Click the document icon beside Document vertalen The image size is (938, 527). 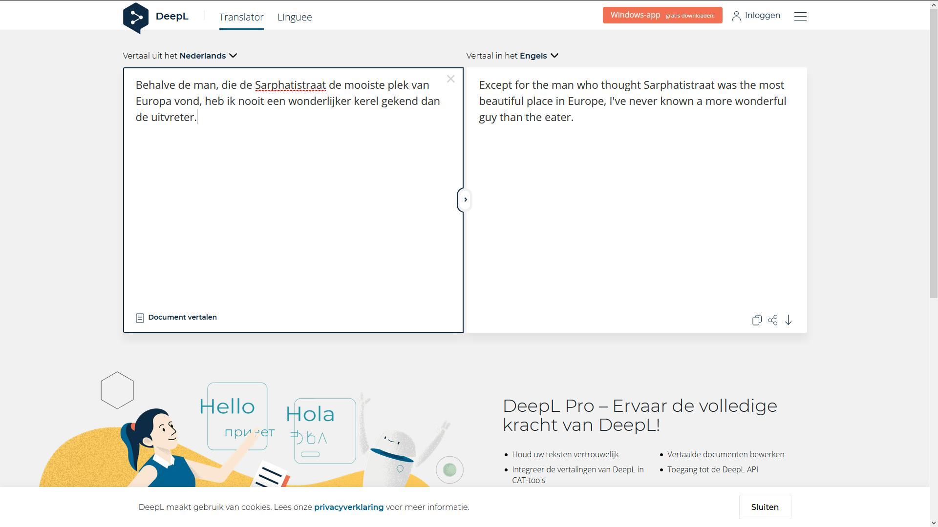[140, 318]
